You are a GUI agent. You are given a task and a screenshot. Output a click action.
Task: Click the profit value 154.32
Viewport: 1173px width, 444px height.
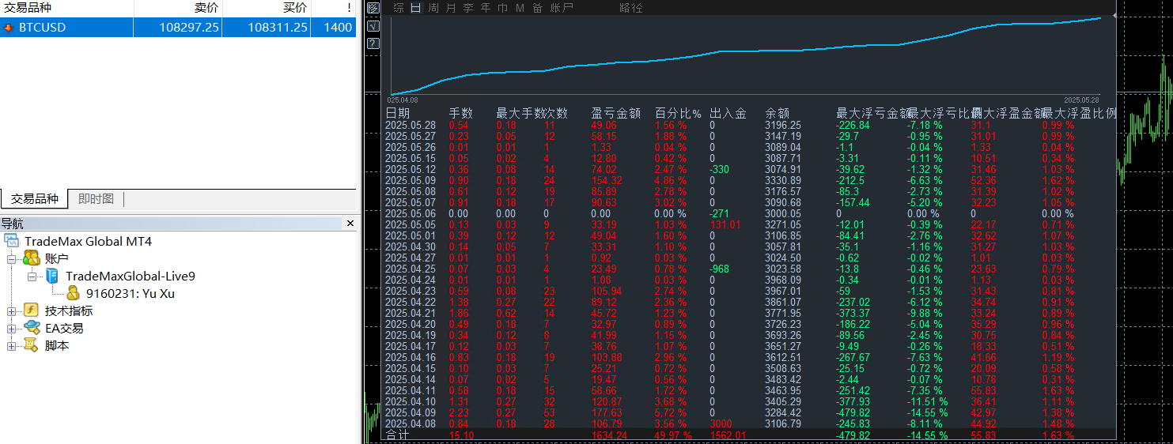click(607, 180)
